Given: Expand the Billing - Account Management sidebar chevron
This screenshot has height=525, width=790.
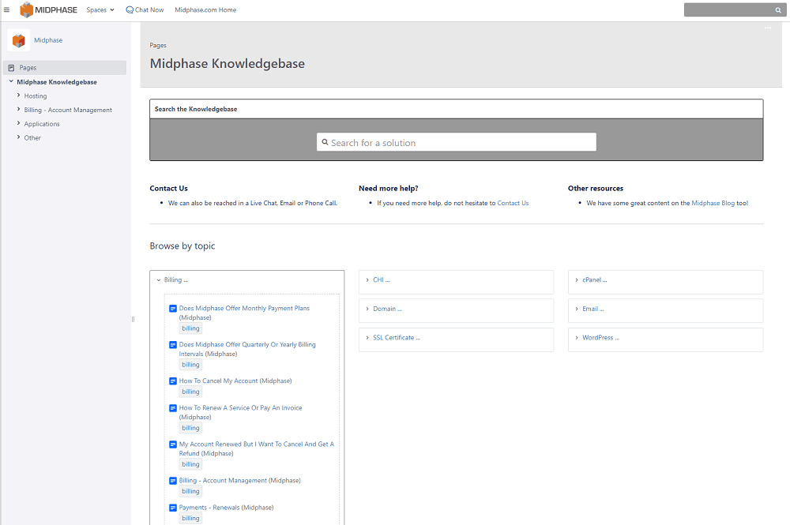Looking at the screenshot, I should coord(19,109).
